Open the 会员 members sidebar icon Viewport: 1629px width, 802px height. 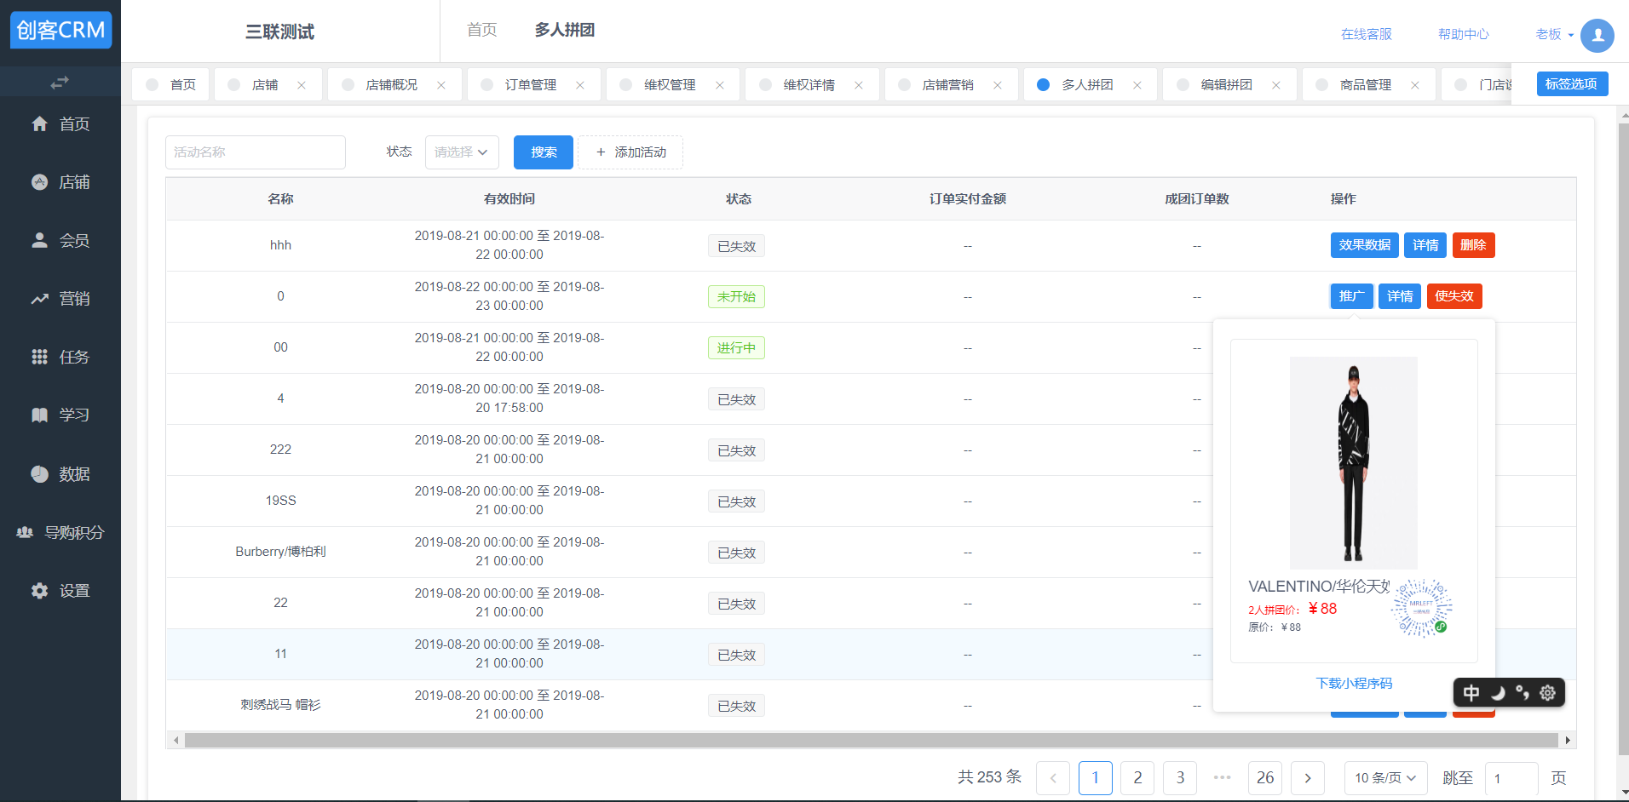pos(39,241)
